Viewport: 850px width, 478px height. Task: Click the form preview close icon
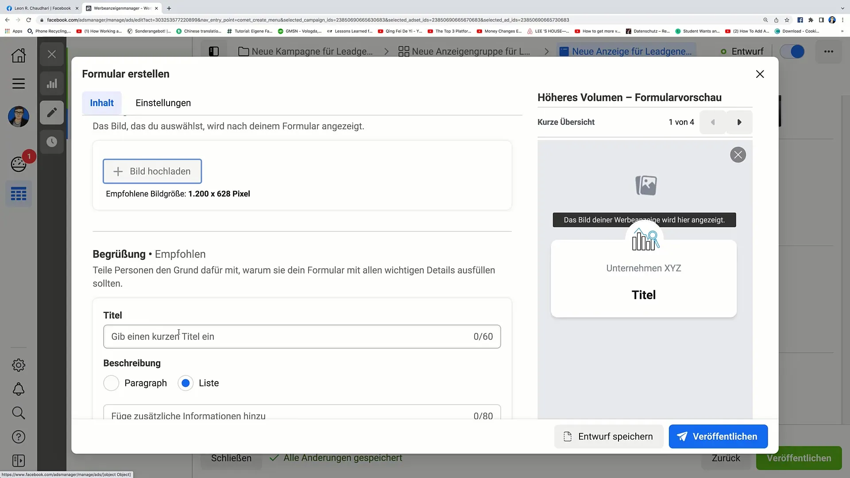(x=738, y=154)
